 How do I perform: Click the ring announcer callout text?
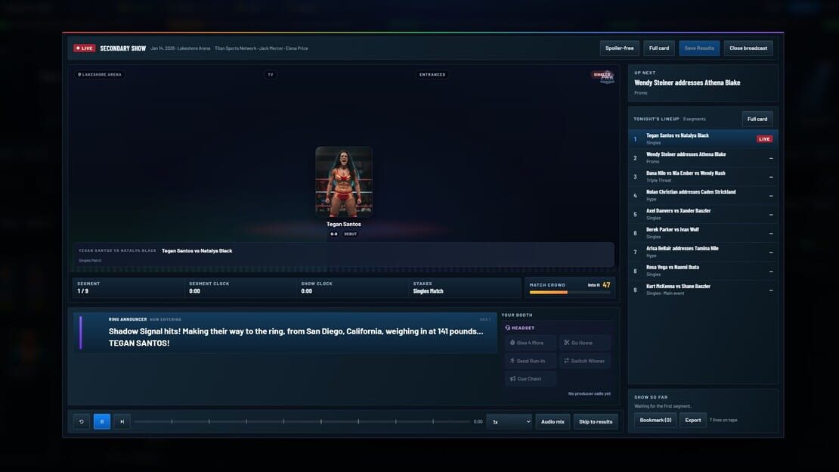pos(296,337)
